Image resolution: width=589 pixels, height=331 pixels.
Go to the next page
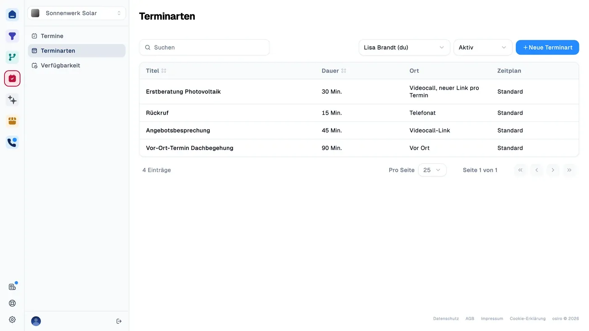click(553, 170)
